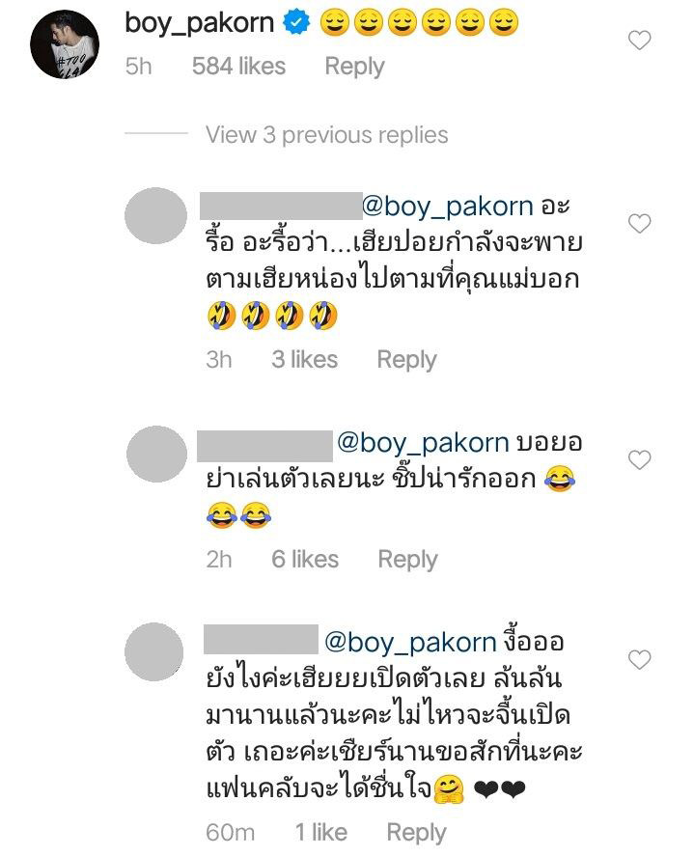Tap the blue verified badge
This screenshot has height=856, width=694.
coord(296,22)
